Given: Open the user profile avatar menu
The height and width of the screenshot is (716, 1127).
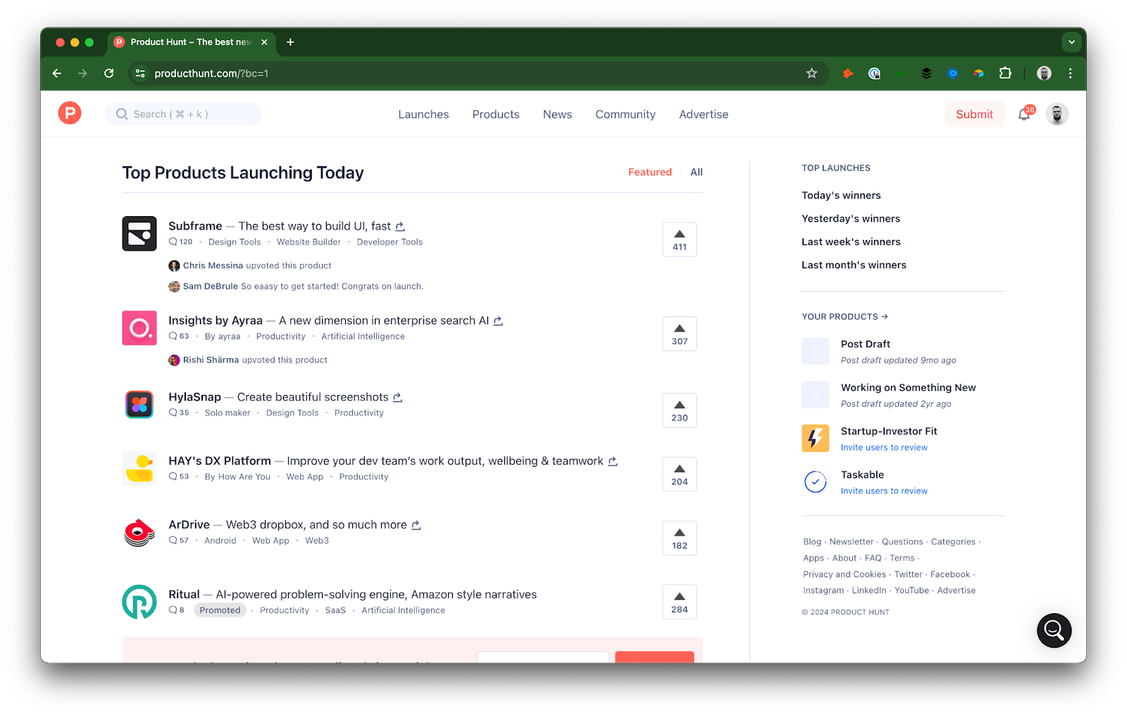Looking at the screenshot, I should pos(1057,114).
